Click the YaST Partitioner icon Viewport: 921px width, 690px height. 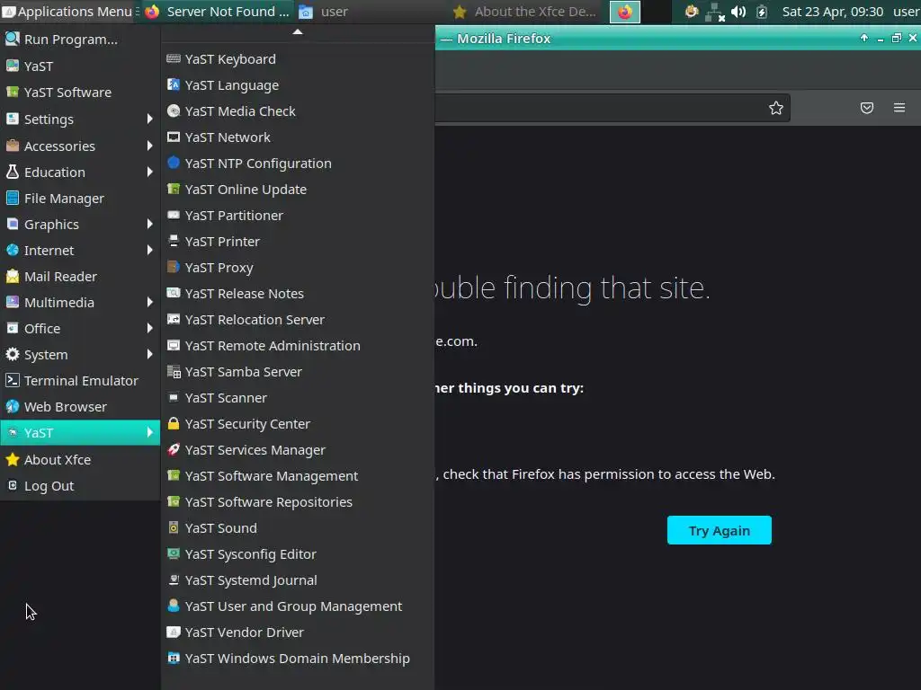174,216
